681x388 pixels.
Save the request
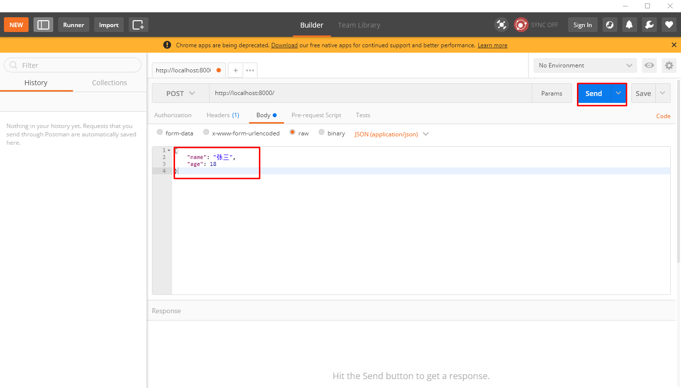643,93
